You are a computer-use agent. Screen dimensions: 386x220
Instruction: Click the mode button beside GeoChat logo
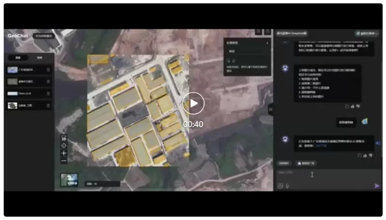point(43,36)
